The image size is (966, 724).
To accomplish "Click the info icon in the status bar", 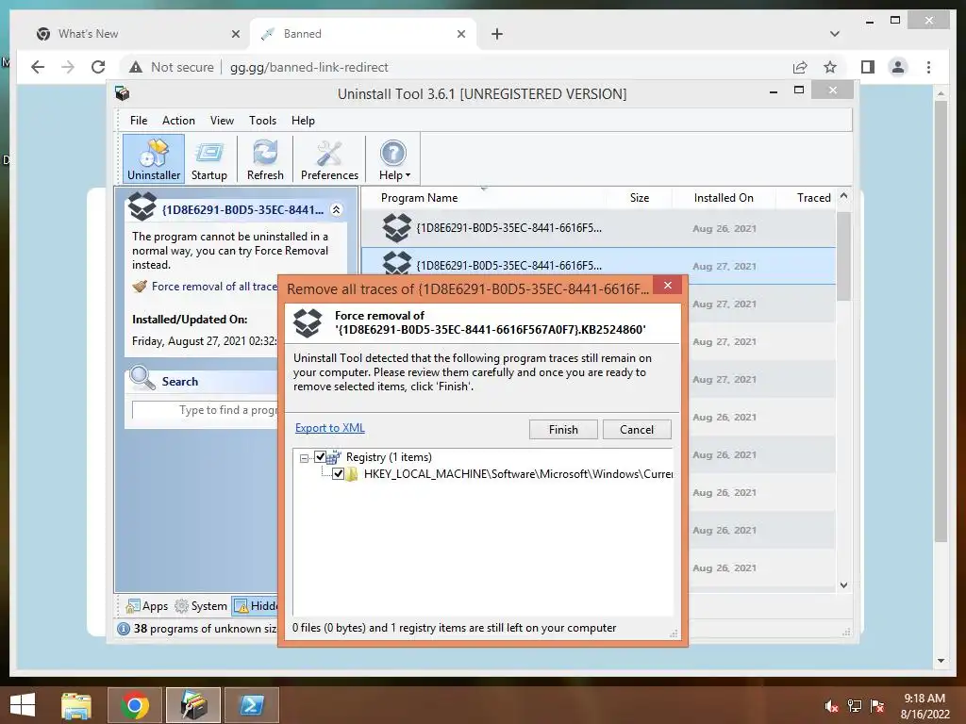I will [124, 629].
